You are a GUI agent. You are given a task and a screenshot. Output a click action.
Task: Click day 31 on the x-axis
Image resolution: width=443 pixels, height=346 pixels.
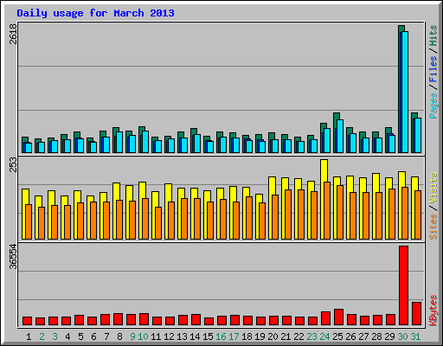[x=415, y=336]
